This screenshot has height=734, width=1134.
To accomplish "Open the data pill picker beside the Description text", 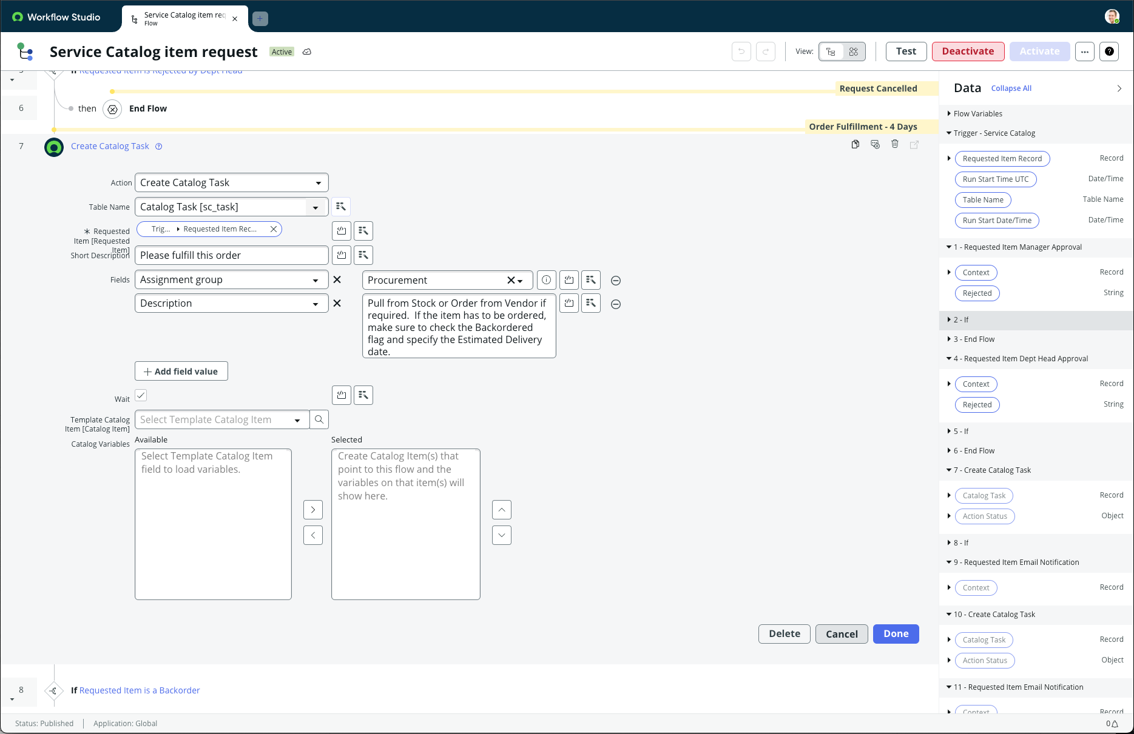I will coord(591,303).
